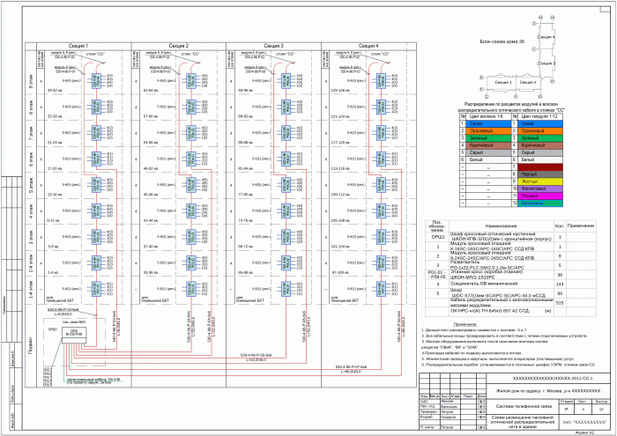This screenshot has width=617, height=436.
Task: Click the blue 'Синий' fiber color swatch
Action: point(488,123)
